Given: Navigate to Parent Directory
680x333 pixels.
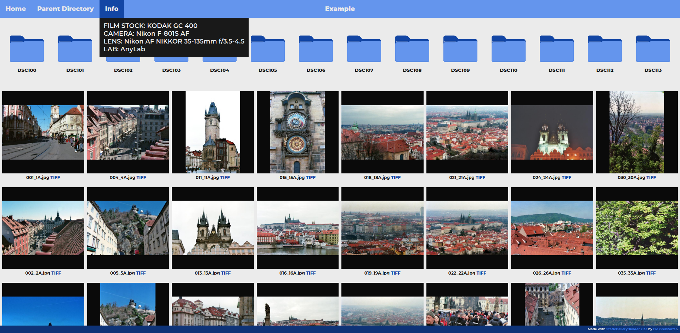Looking at the screenshot, I should (x=66, y=9).
